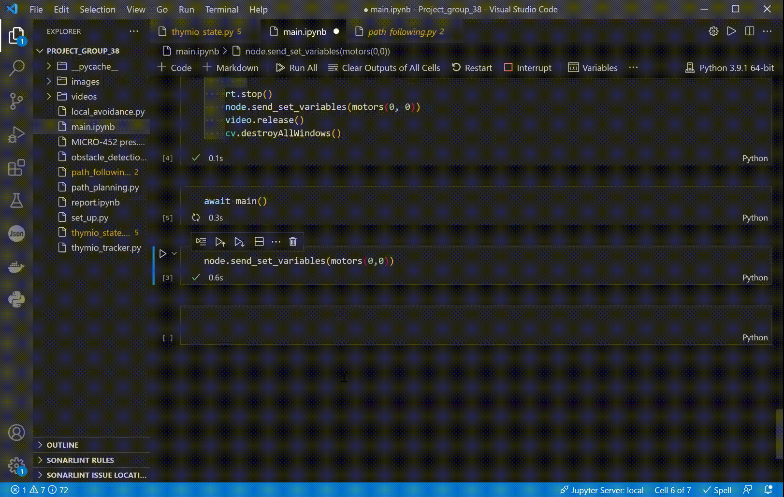Split the editor right icon

[x=750, y=31]
